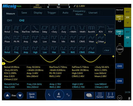Image resolution: width=133 pixels, height=106 pixels.
Task: Remove the cyan CMean selected measurement
Action: [92, 50]
